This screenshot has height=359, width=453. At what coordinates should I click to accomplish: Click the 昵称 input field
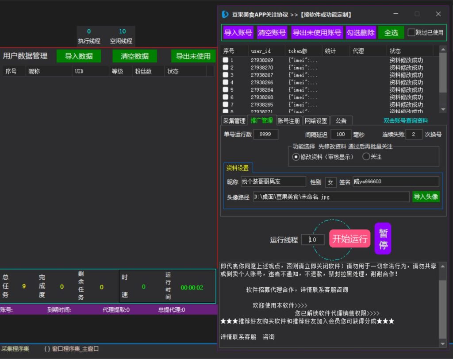tap(273, 181)
